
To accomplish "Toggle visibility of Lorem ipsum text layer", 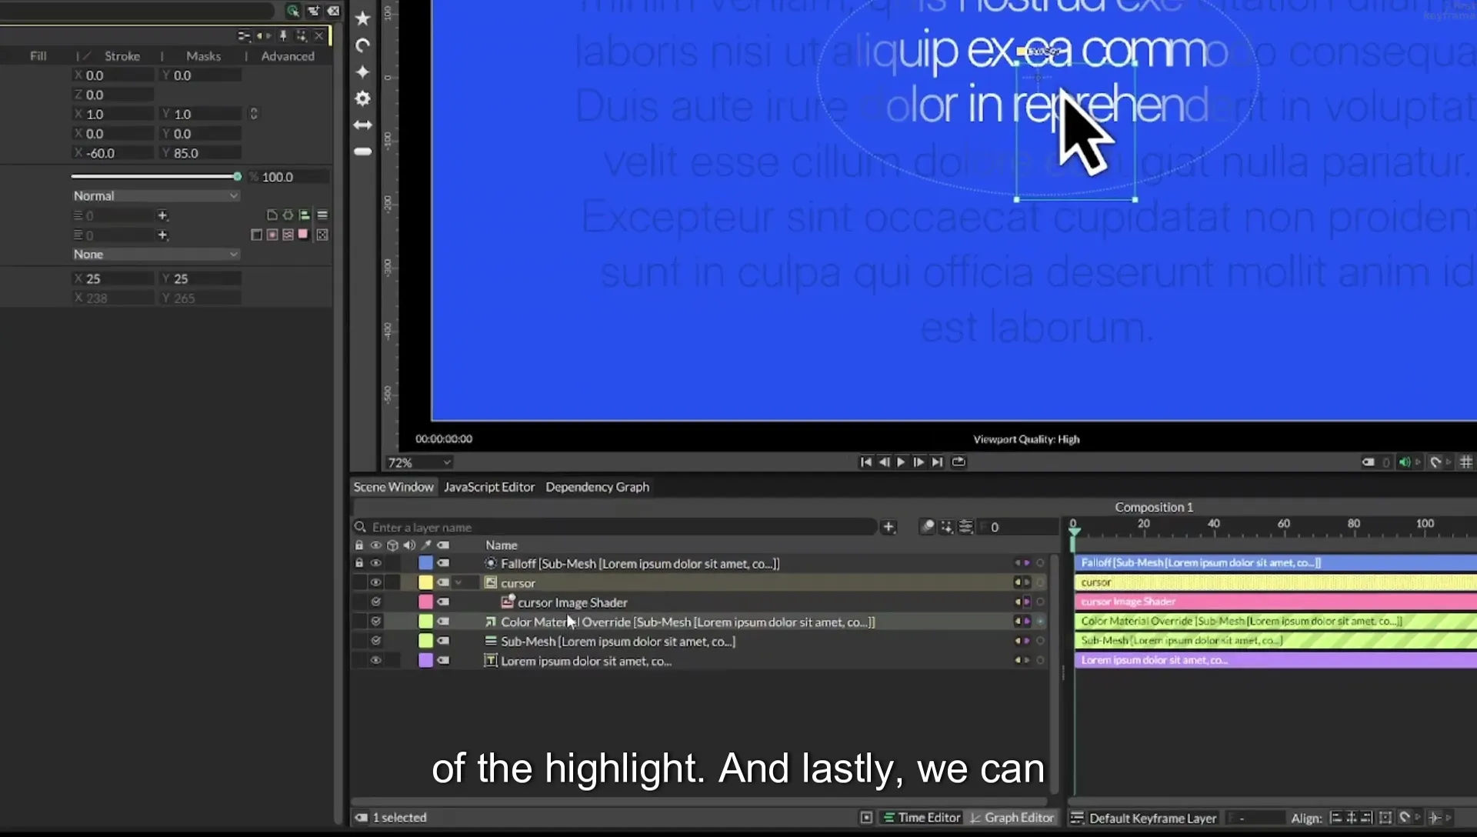I will (x=375, y=660).
